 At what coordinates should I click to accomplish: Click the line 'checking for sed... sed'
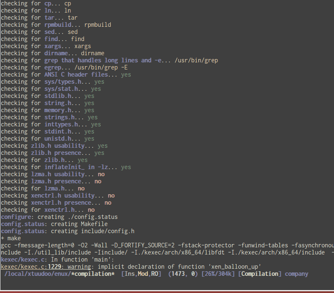(39, 32)
